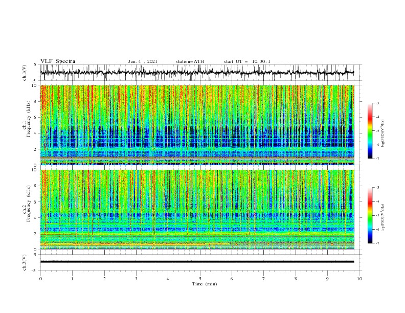Click the ch.1 voltage waveform trace
Screen dimensions: 405x313
[x=197, y=73]
